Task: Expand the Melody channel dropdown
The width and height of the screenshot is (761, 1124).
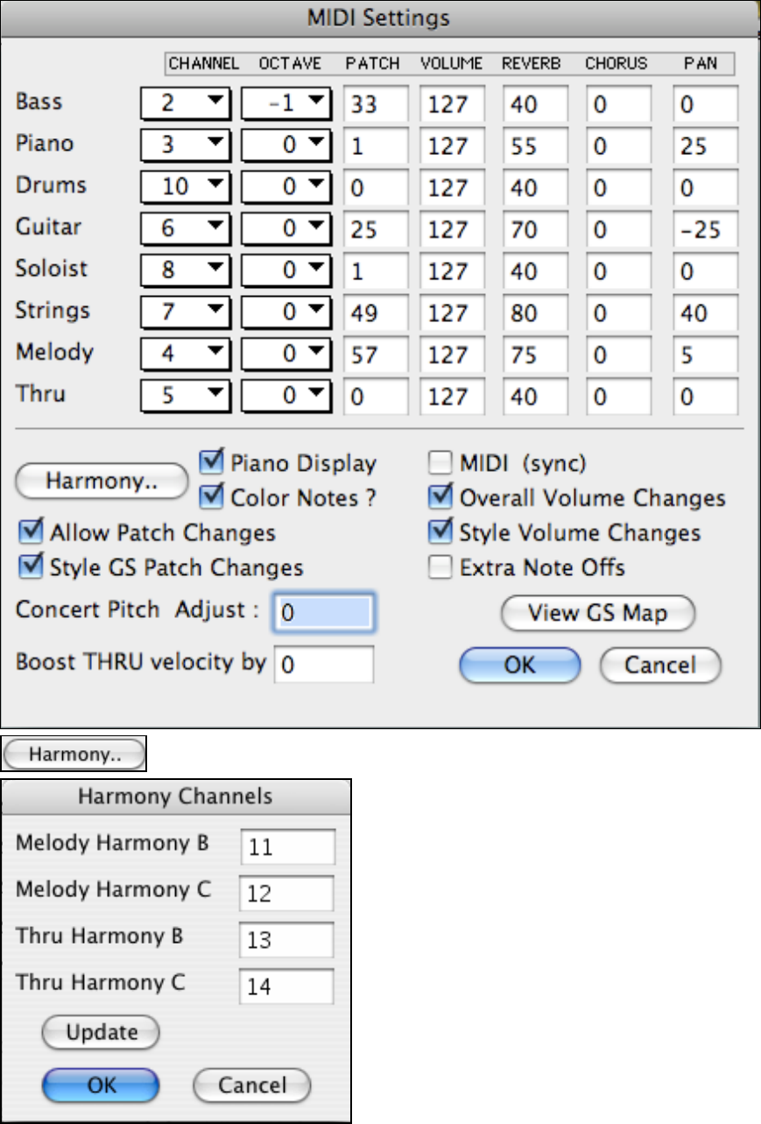Action: tap(184, 354)
